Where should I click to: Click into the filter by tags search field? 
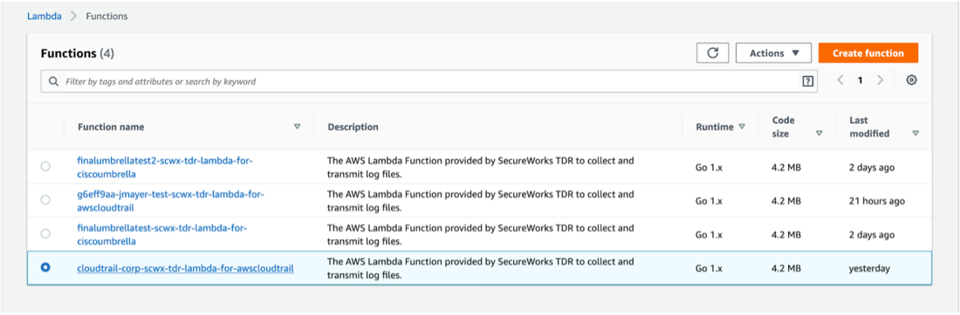(429, 81)
